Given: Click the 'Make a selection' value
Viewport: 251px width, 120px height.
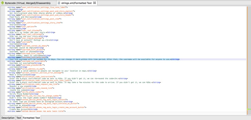Looking at the screenshot, I should 18,75.
